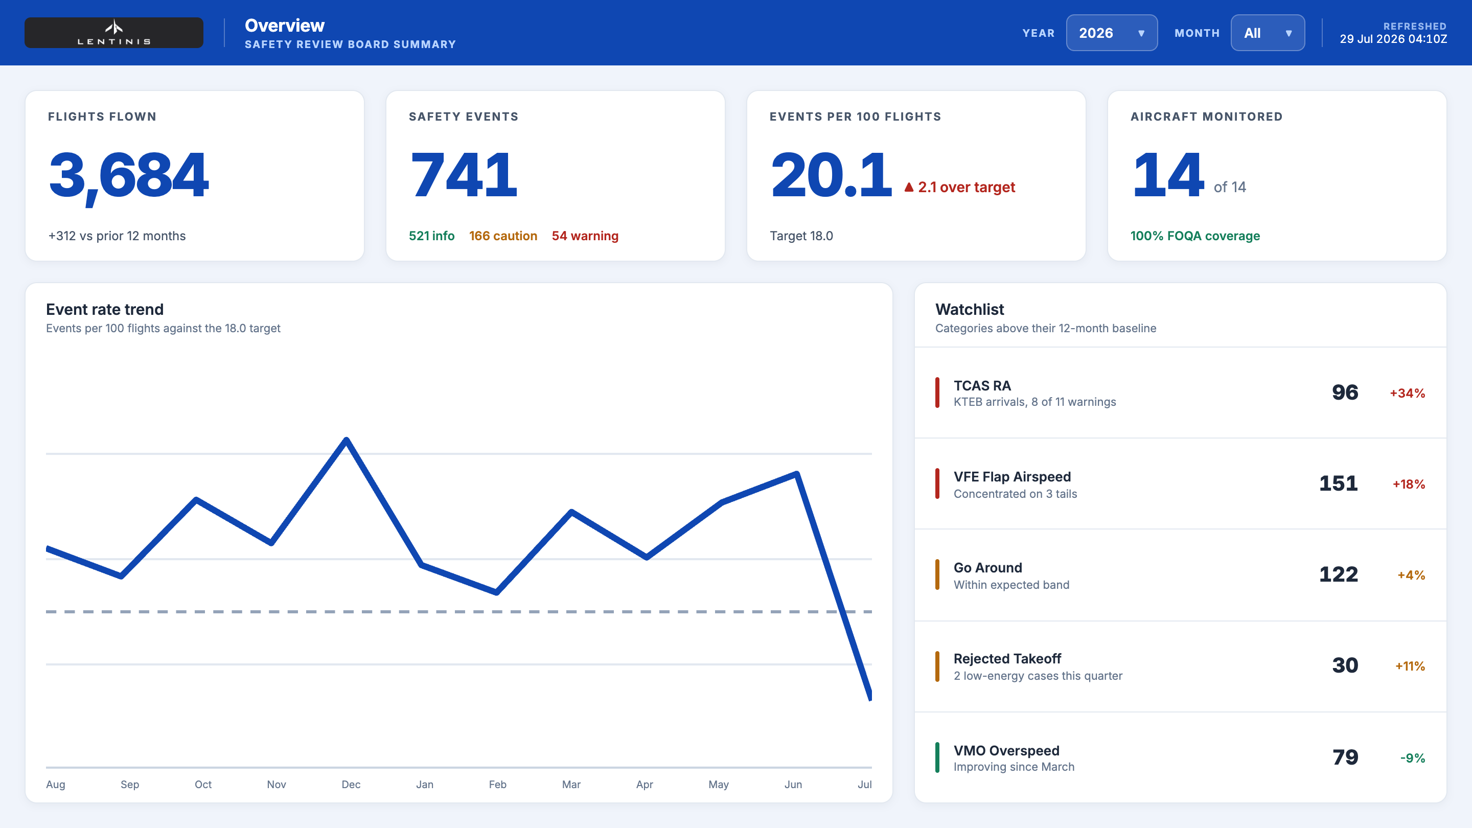The width and height of the screenshot is (1472, 828).
Task: Click the December peak on trend line
Action: pos(347,440)
